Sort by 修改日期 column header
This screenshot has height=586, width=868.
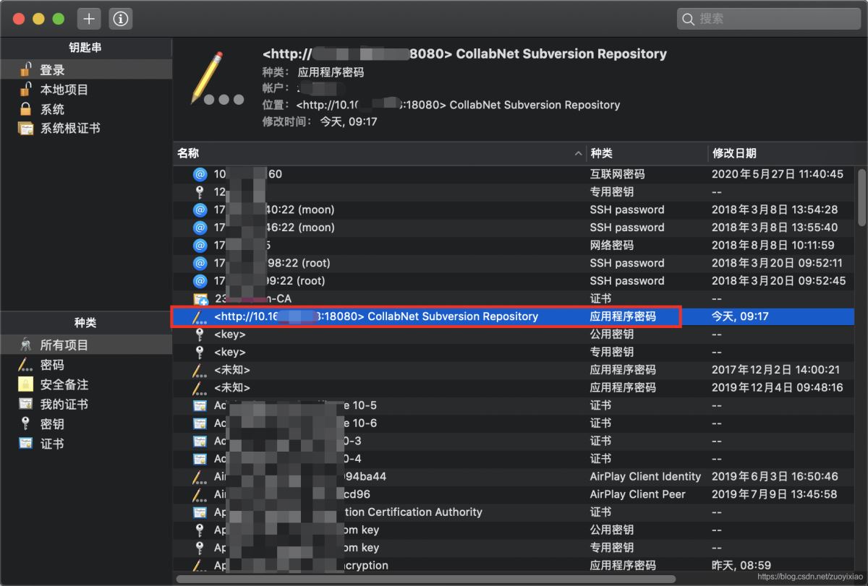(781, 153)
